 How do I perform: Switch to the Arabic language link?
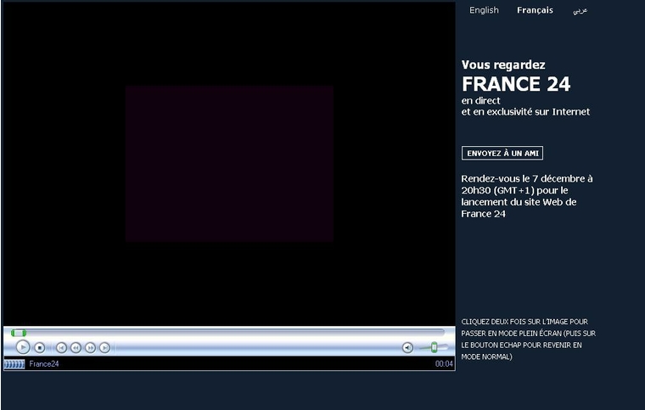580,11
